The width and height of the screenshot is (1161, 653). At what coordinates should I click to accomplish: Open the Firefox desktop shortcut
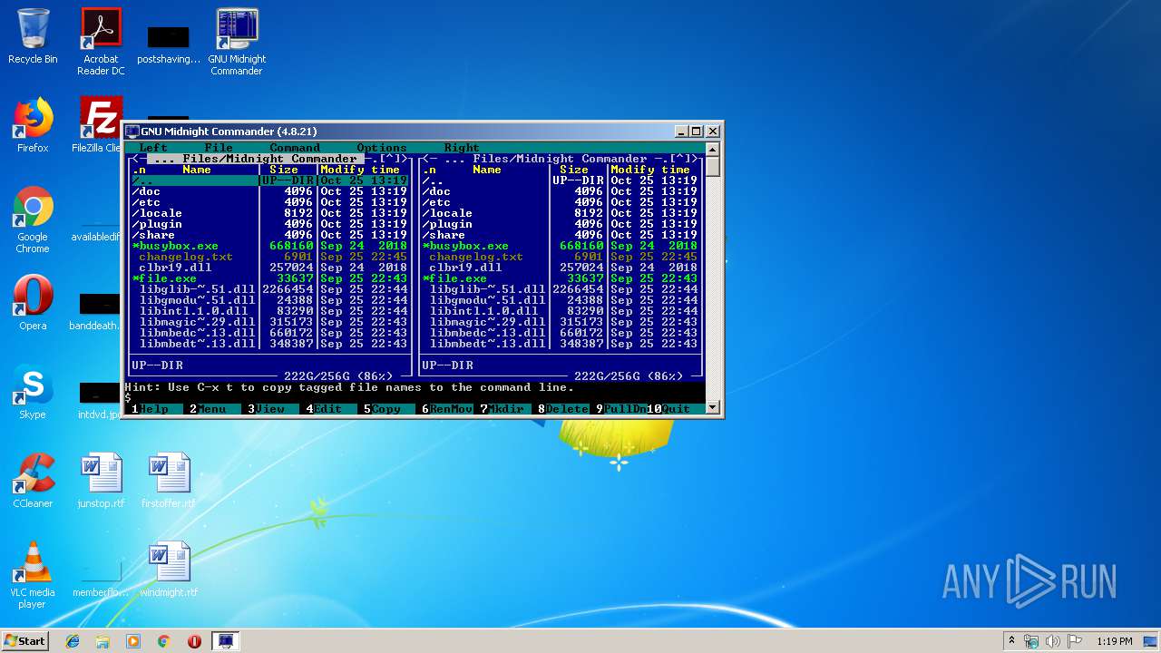33,125
